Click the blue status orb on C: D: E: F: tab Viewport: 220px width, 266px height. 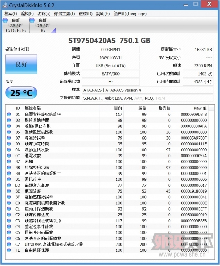[x=5, y=20]
